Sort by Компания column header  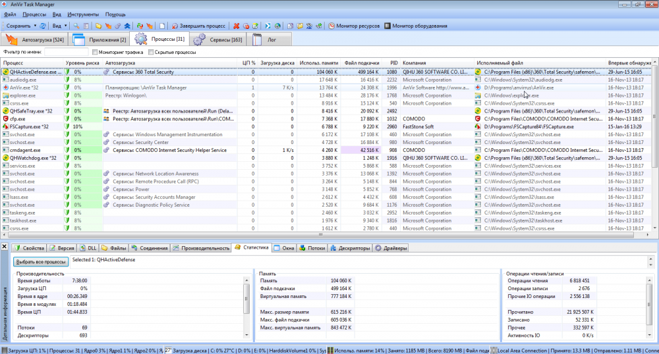point(437,63)
